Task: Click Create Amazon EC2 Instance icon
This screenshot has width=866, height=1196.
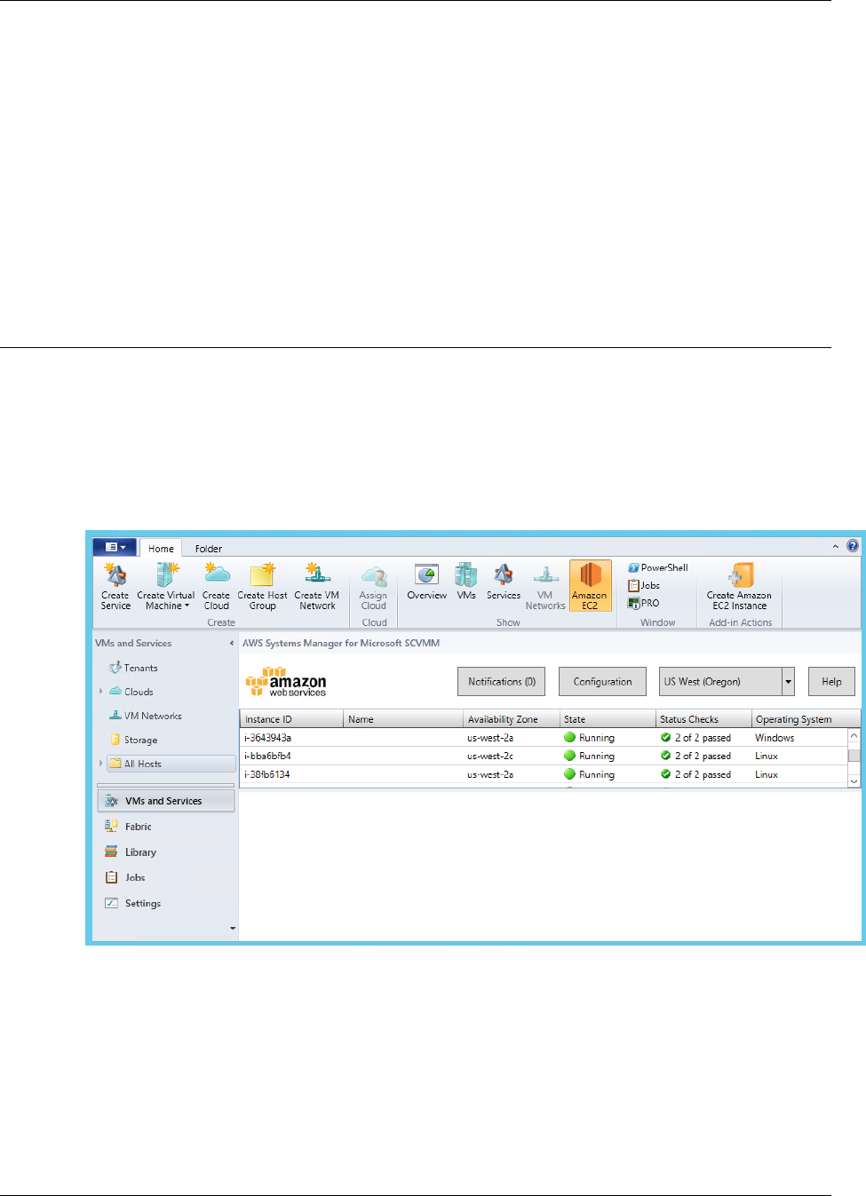Action: click(x=739, y=586)
